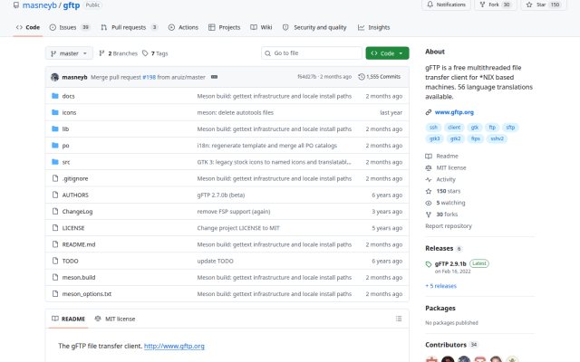Click the gFTP 2.9.1b release tag icon
Image resolution: width=580 pixels, height=362 pixels.
[429, 264]
